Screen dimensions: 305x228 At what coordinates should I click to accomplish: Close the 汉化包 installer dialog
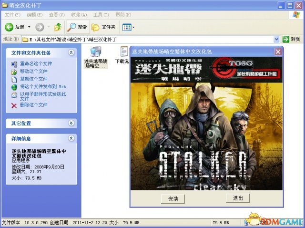pos(278,52)
